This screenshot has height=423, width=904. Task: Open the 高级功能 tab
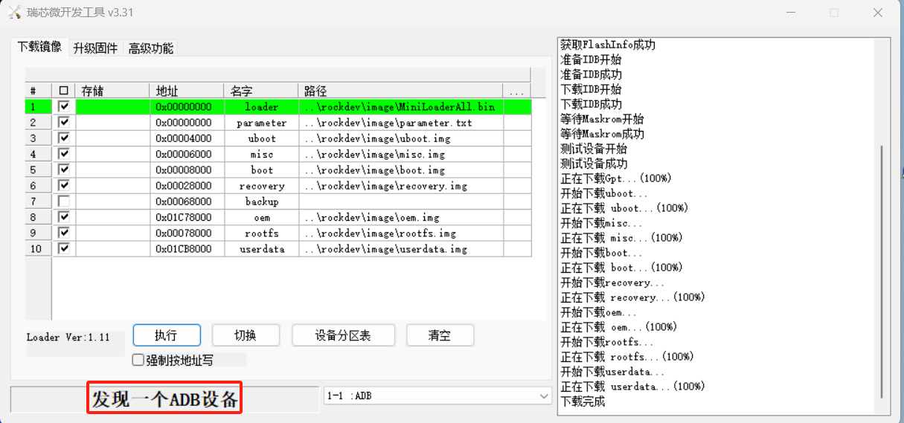tap(150, 48)
